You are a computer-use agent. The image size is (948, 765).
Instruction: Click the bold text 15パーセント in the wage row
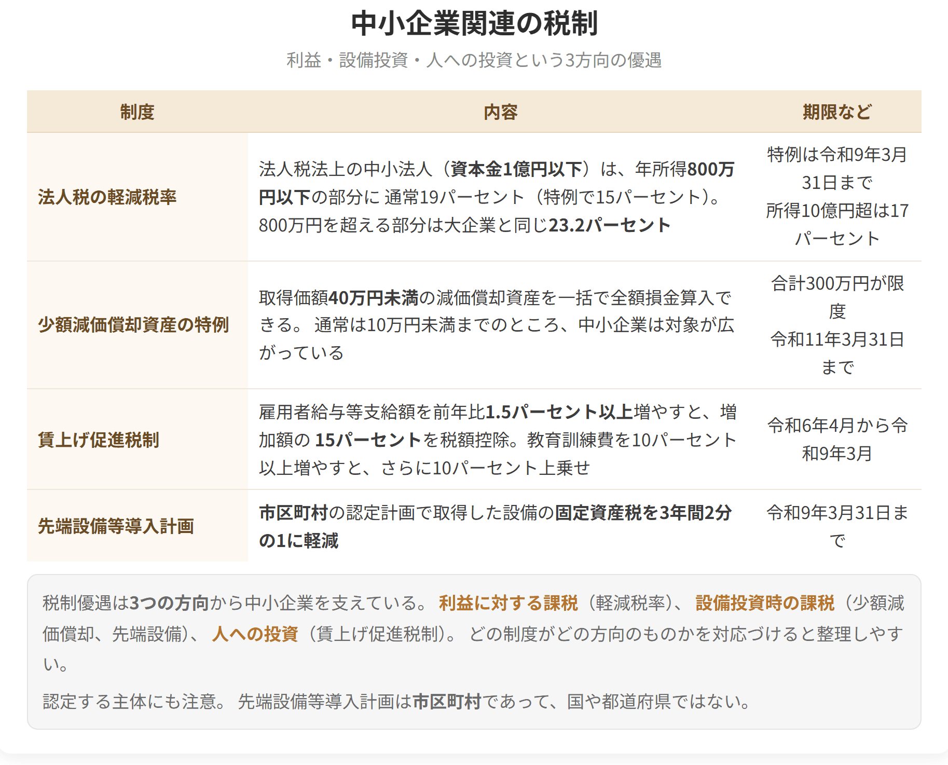[x=368, y=440]
